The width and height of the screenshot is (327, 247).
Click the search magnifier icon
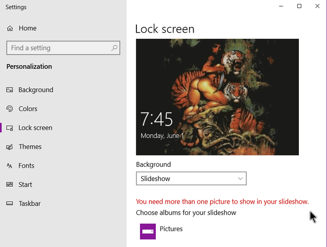pos(114,48)
